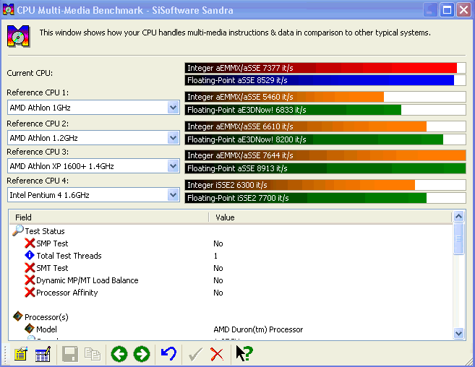The image size is (475, 367).
Task: Click the Processor(s) chip icon
Action: 18,316
